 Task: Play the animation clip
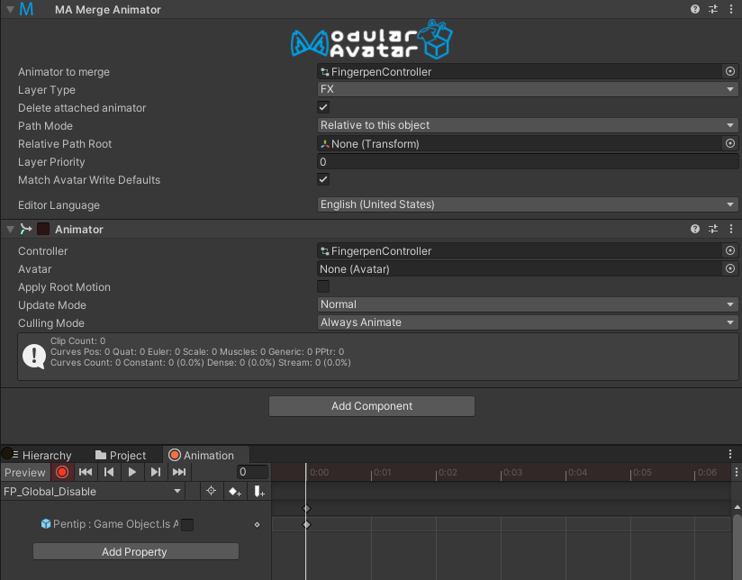click(x=132, y=472)
